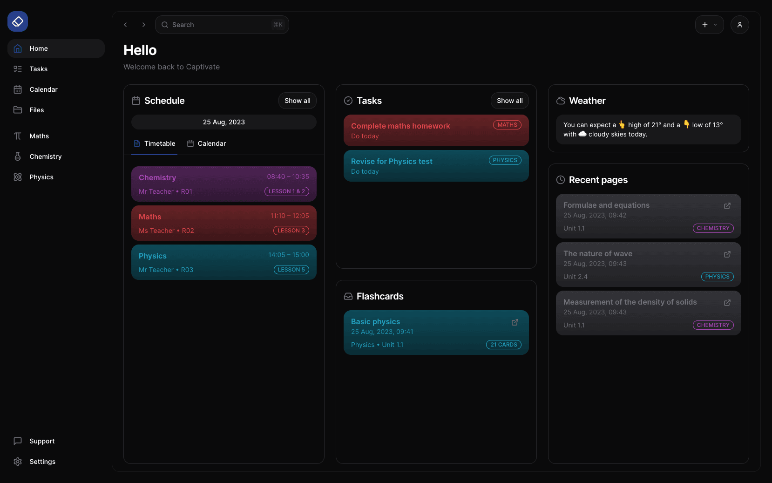Open the Physics atom icon in sidebar

click(18, 177)
